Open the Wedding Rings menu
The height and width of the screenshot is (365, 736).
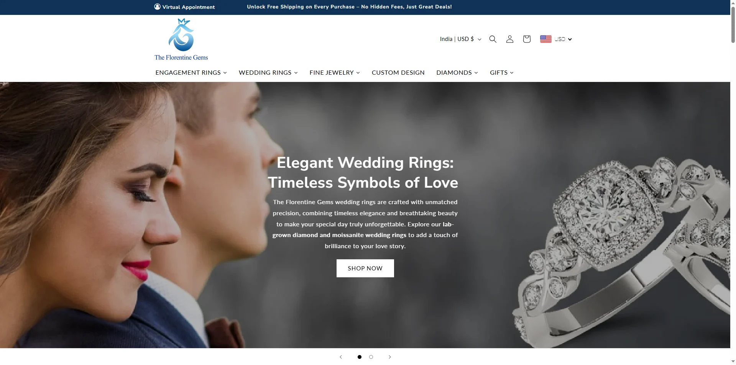[x=268, y=72]
